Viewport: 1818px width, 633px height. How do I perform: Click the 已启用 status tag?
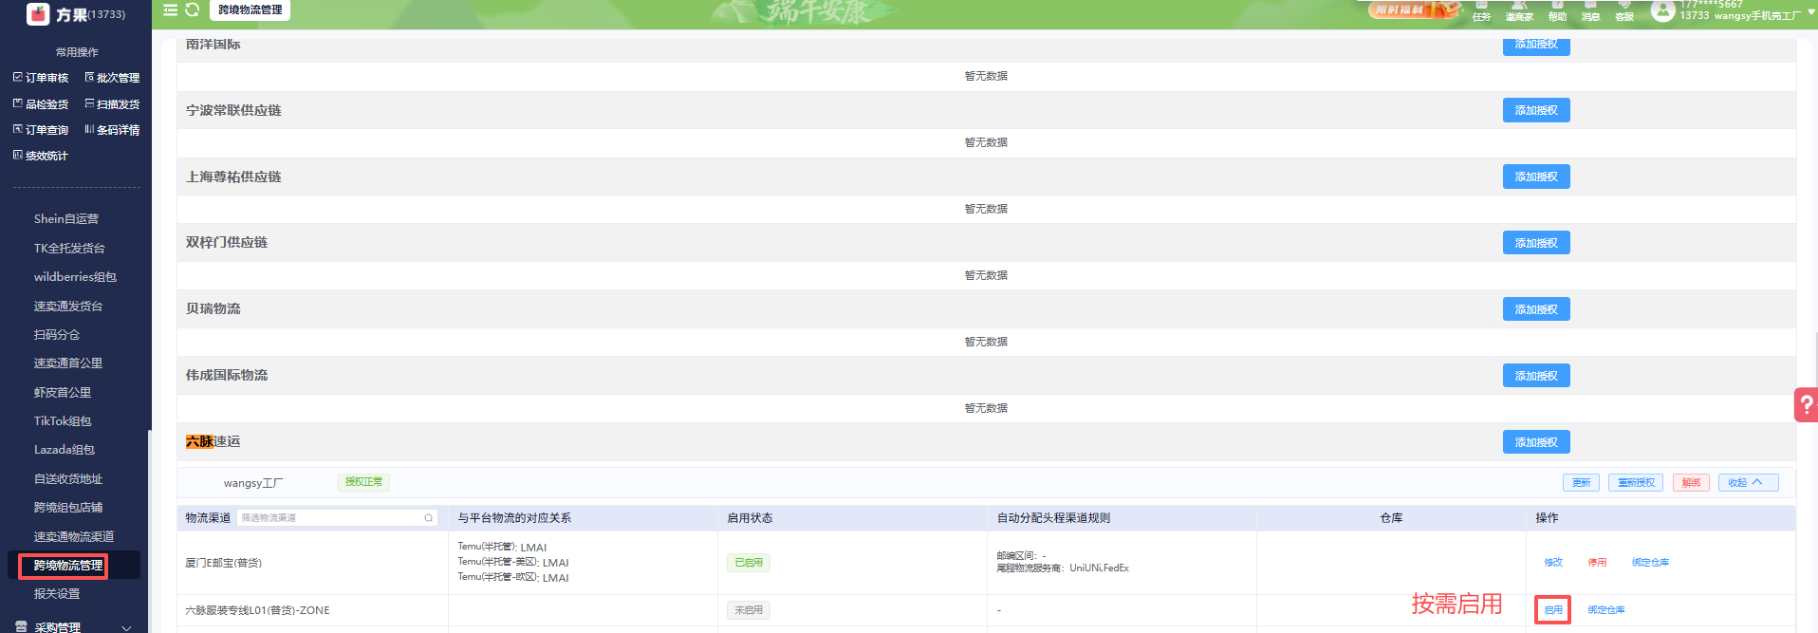click(749, 563)
